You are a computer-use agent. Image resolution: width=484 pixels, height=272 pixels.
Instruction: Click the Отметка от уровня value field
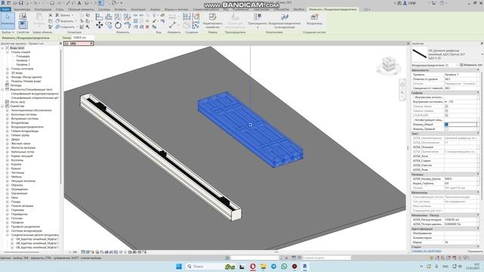click(x=461, y=79)
